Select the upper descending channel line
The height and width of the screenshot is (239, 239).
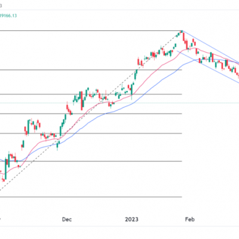point(211,47)
